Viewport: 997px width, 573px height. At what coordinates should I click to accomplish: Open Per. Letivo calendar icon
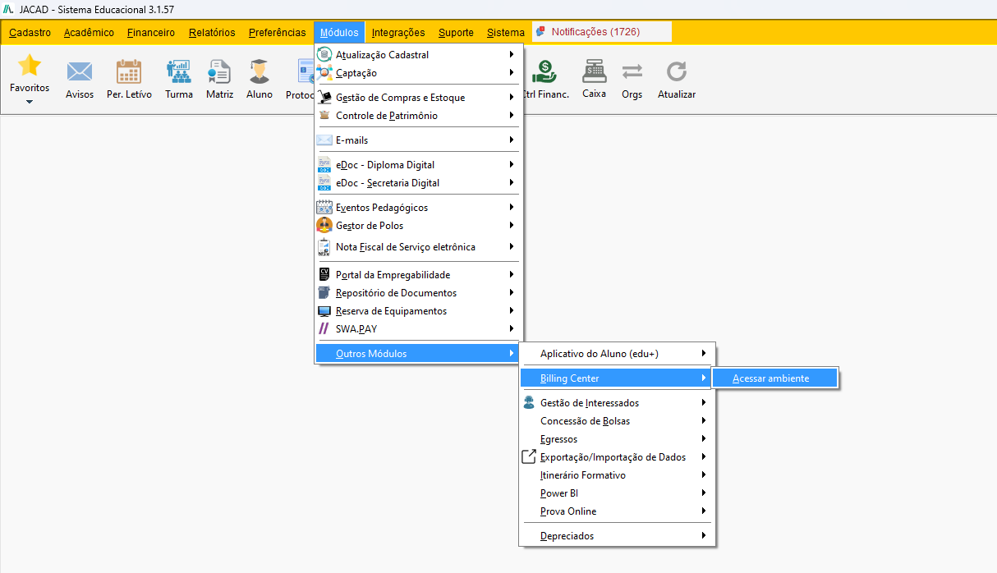tap(129, 72)
